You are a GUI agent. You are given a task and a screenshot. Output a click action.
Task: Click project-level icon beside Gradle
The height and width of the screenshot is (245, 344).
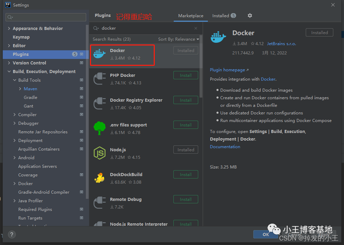point(81,97)
